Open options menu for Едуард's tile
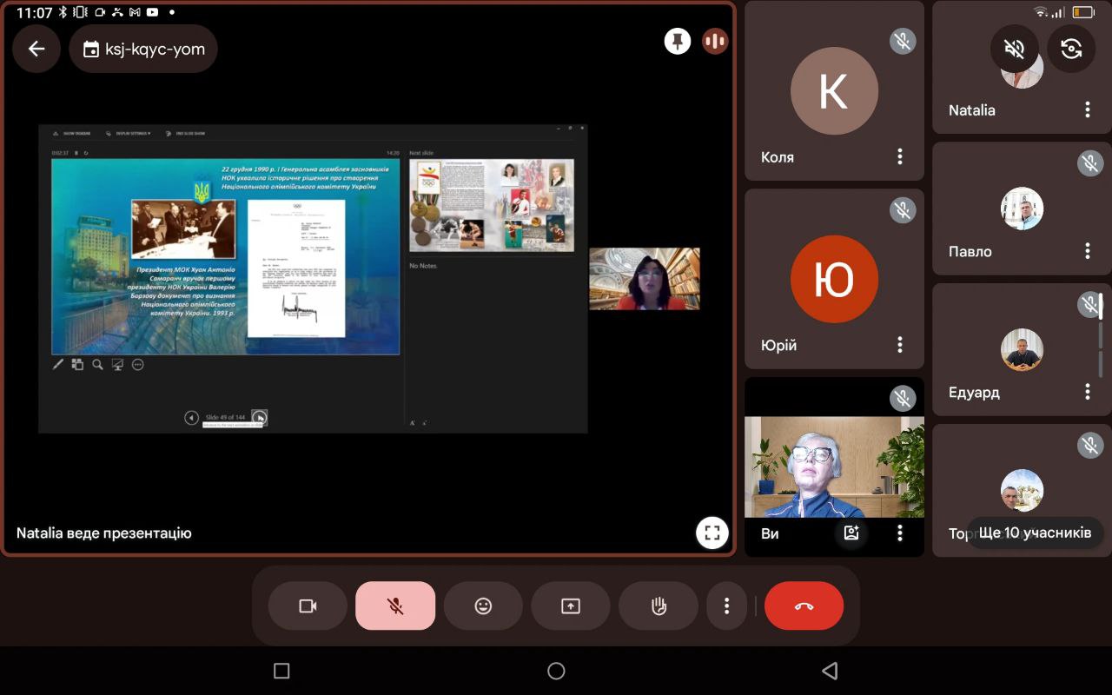1112x695 pixels. click(x=1088, y=392)
